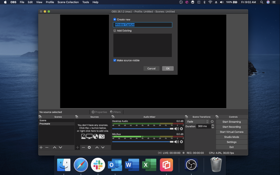Screen dimensions: 280x175
Task: Uncheck Make source visible checkbox
Action: click(x=115, y=60)
